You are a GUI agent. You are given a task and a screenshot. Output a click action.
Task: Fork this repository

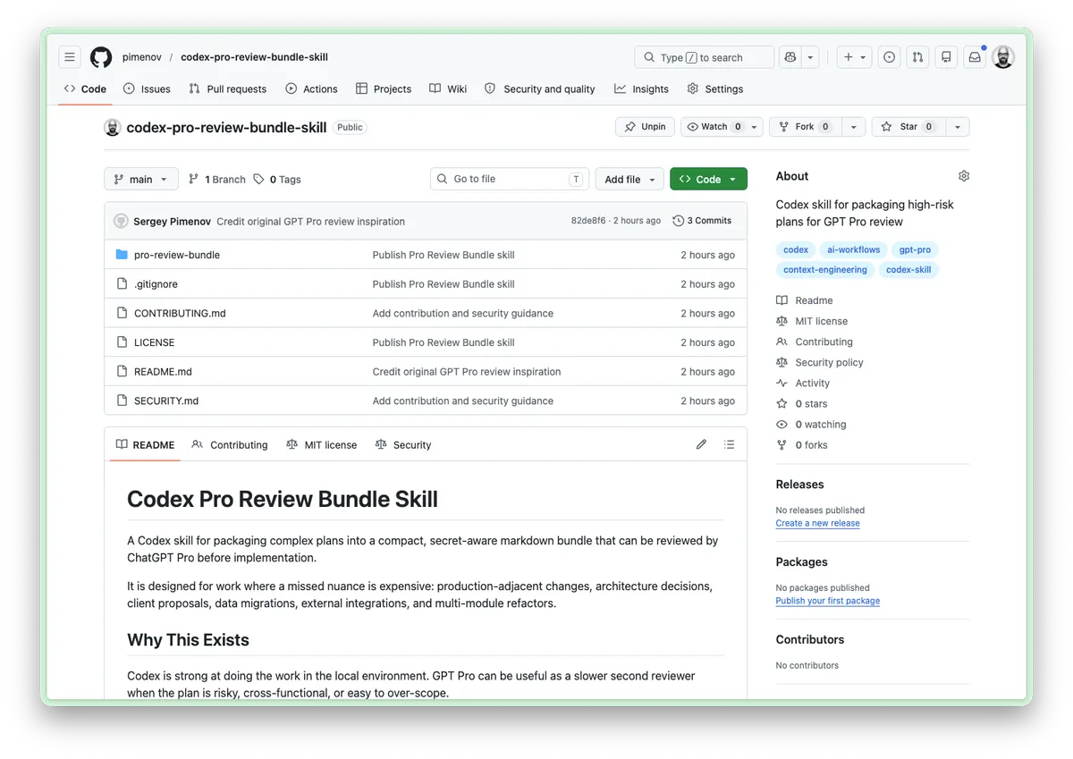(806, 127)
